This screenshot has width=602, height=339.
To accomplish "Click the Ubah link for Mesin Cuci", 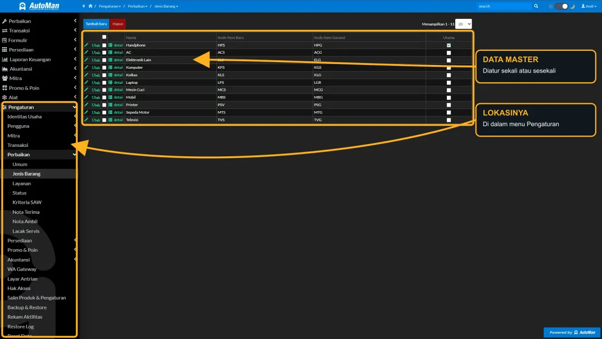I will click(96, 90).
